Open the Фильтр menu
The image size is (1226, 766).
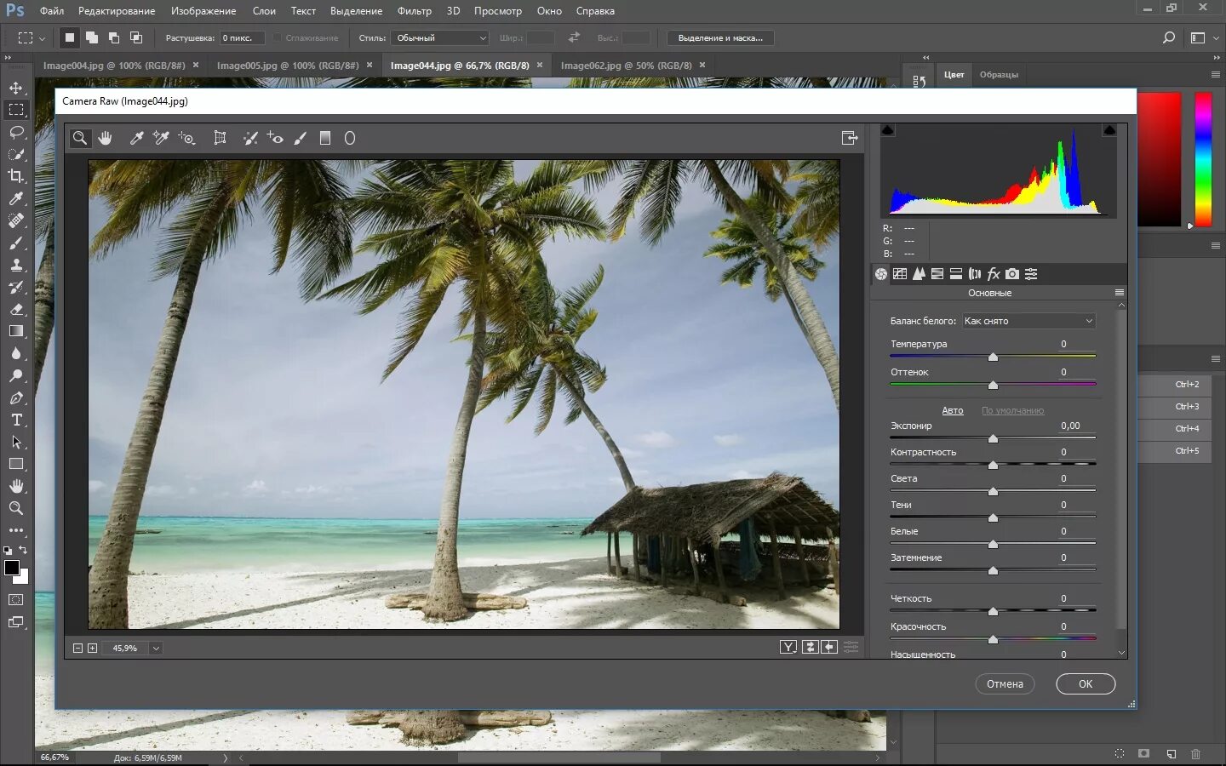click(415, 11)
